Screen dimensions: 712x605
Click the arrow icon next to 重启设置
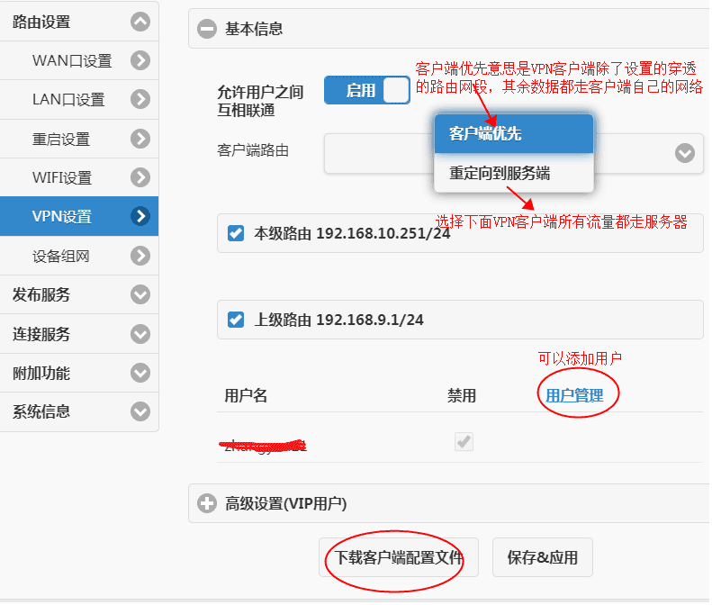(x=140, y=139)
